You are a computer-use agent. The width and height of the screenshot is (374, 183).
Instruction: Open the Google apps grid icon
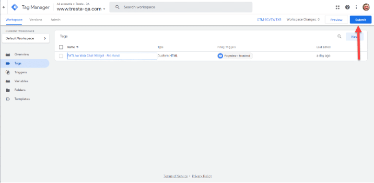click(338, 7)
